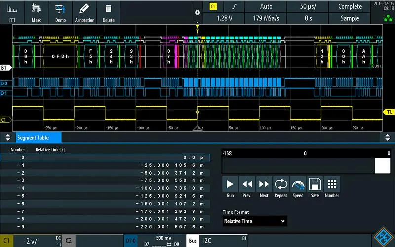Select segment row -7
Image resolution: width=395 pixels, height=247 pixels.
(105, 212)
